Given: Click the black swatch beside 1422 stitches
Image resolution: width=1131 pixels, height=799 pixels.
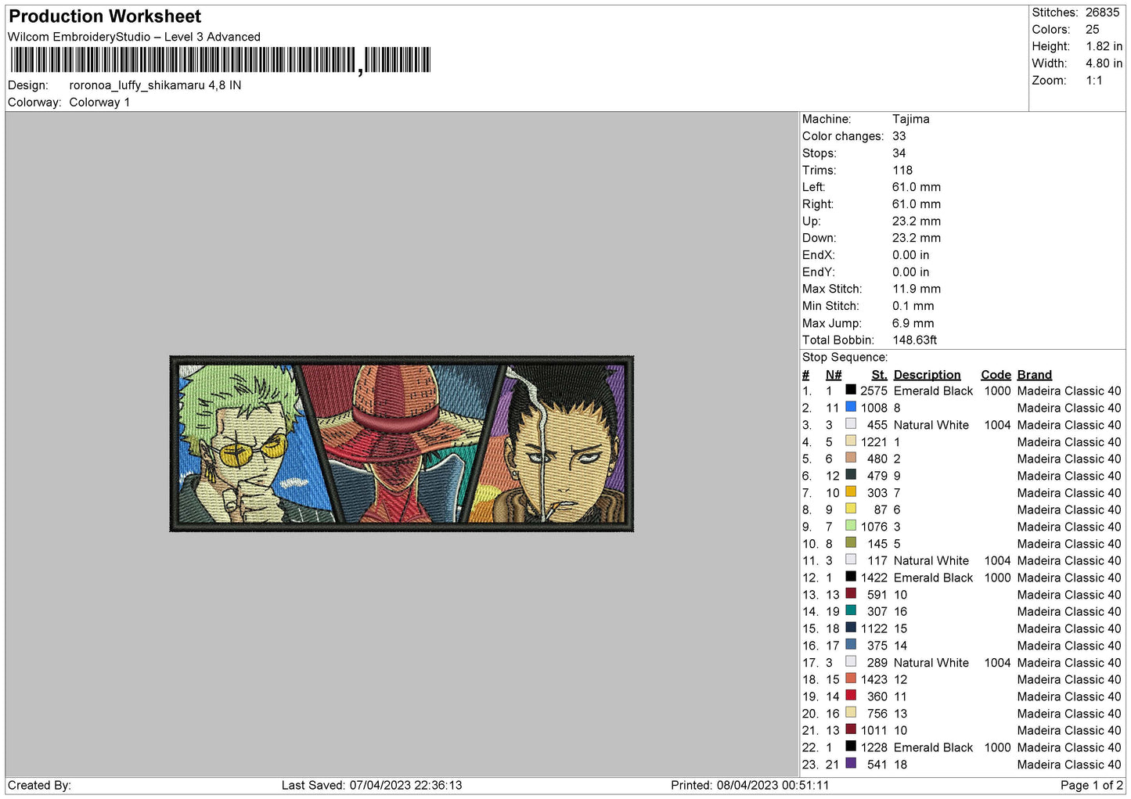Looking at the screenshot, I should pos(851,577).
